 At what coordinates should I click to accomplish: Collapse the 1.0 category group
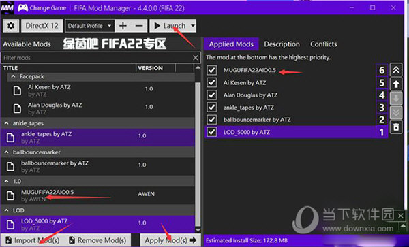click(7, 181)
